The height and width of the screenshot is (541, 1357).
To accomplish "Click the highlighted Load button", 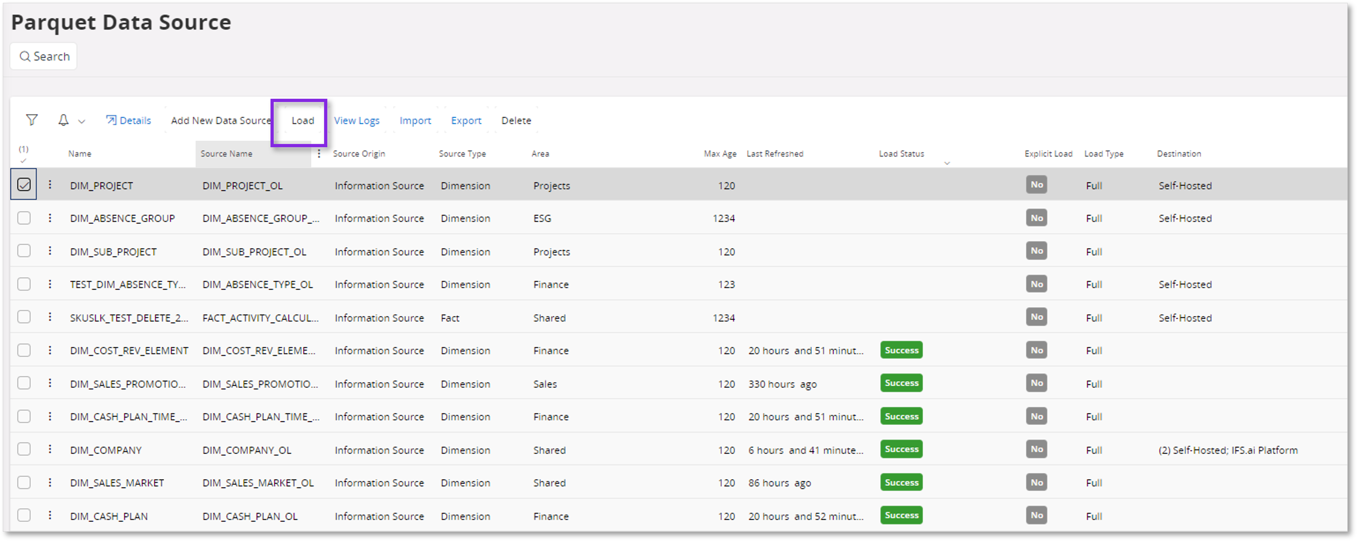I will [x=303, y=120].
